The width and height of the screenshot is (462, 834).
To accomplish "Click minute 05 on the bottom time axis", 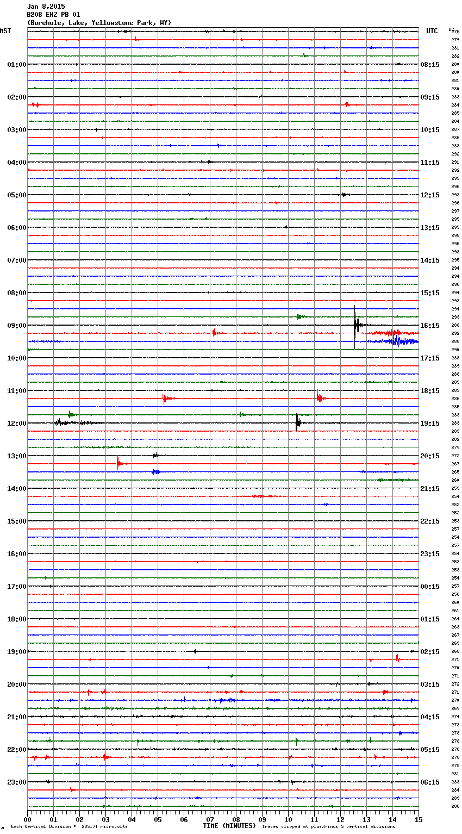I will pos(158,819).
